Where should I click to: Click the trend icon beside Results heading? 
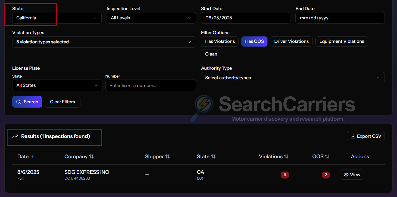(x=15, y=136)
